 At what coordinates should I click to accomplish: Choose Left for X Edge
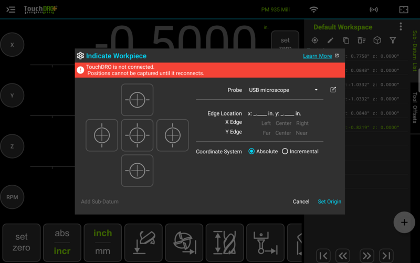coord(266,123)
